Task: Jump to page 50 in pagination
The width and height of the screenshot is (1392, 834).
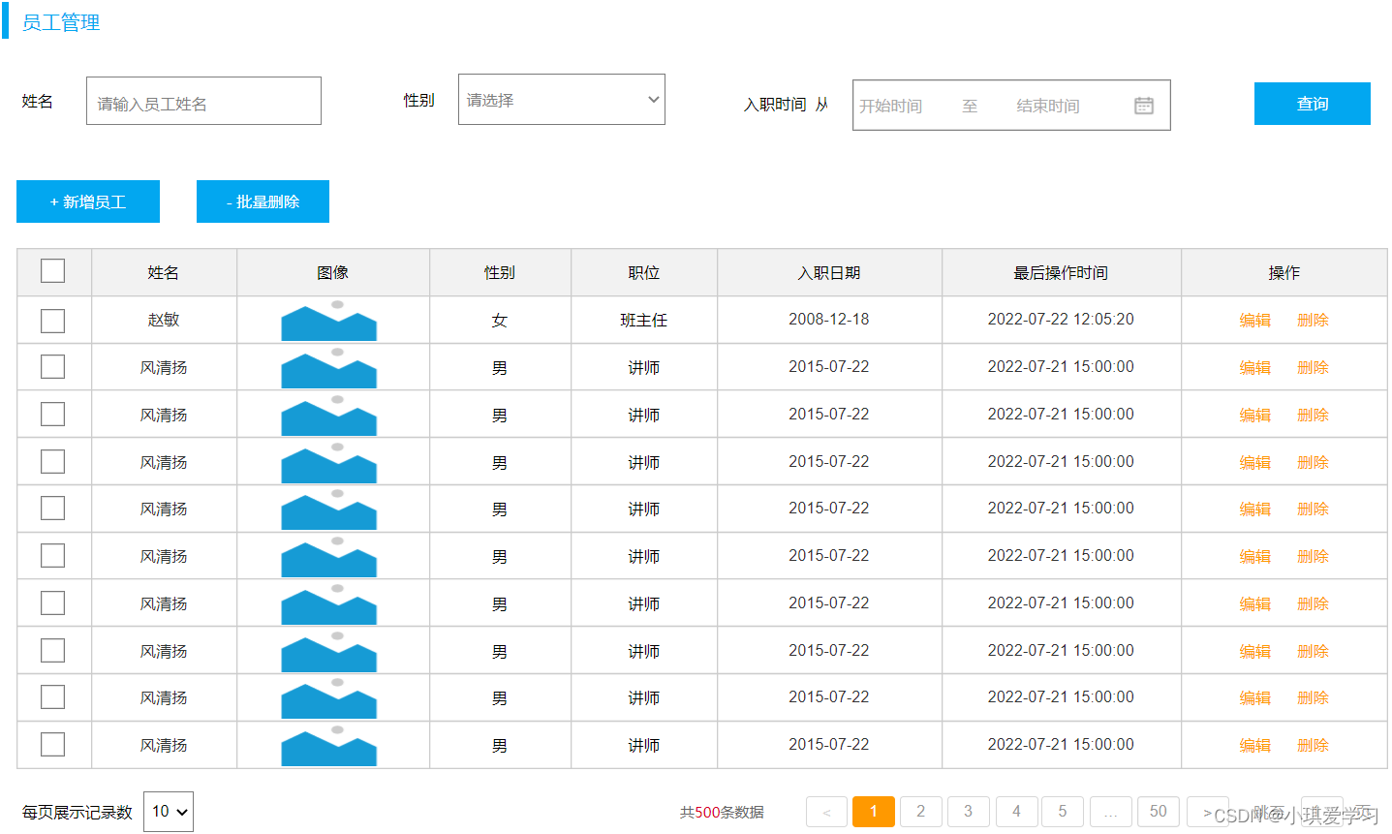Action: coord(1158,812)
